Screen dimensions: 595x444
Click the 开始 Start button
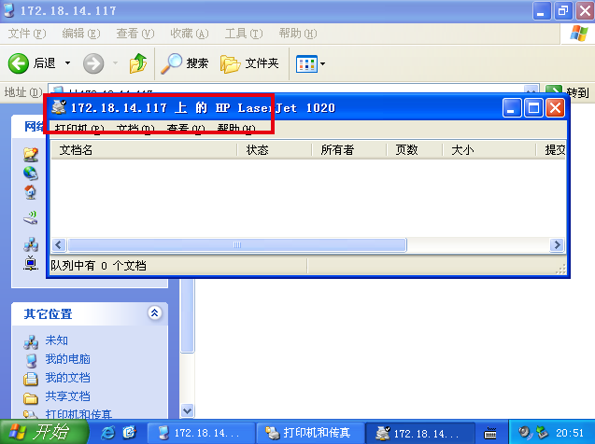pos(44,432)
